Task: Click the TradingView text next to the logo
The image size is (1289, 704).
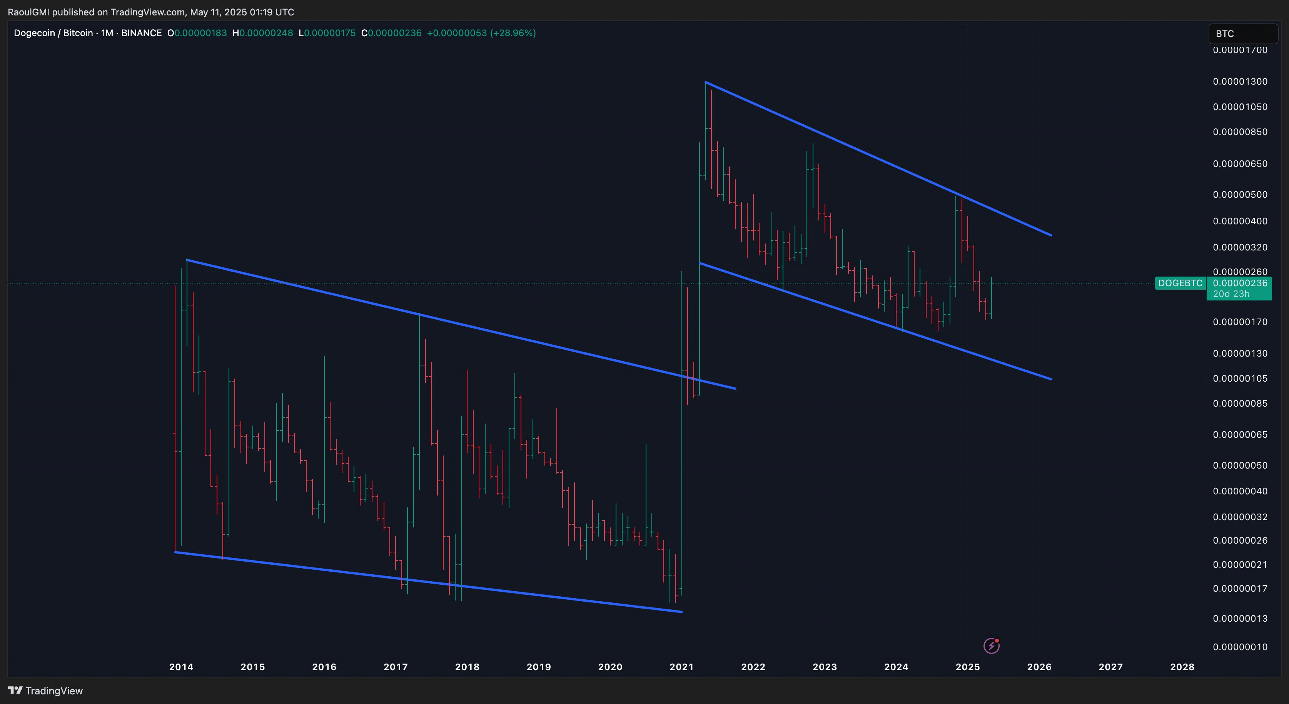Action: click(x=54, y=691)
